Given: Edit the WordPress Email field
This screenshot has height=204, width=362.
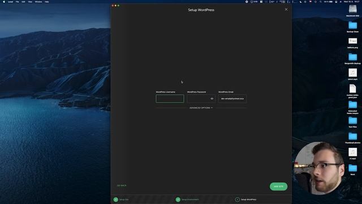Looking at the screenshot, I should coord(232,99).
